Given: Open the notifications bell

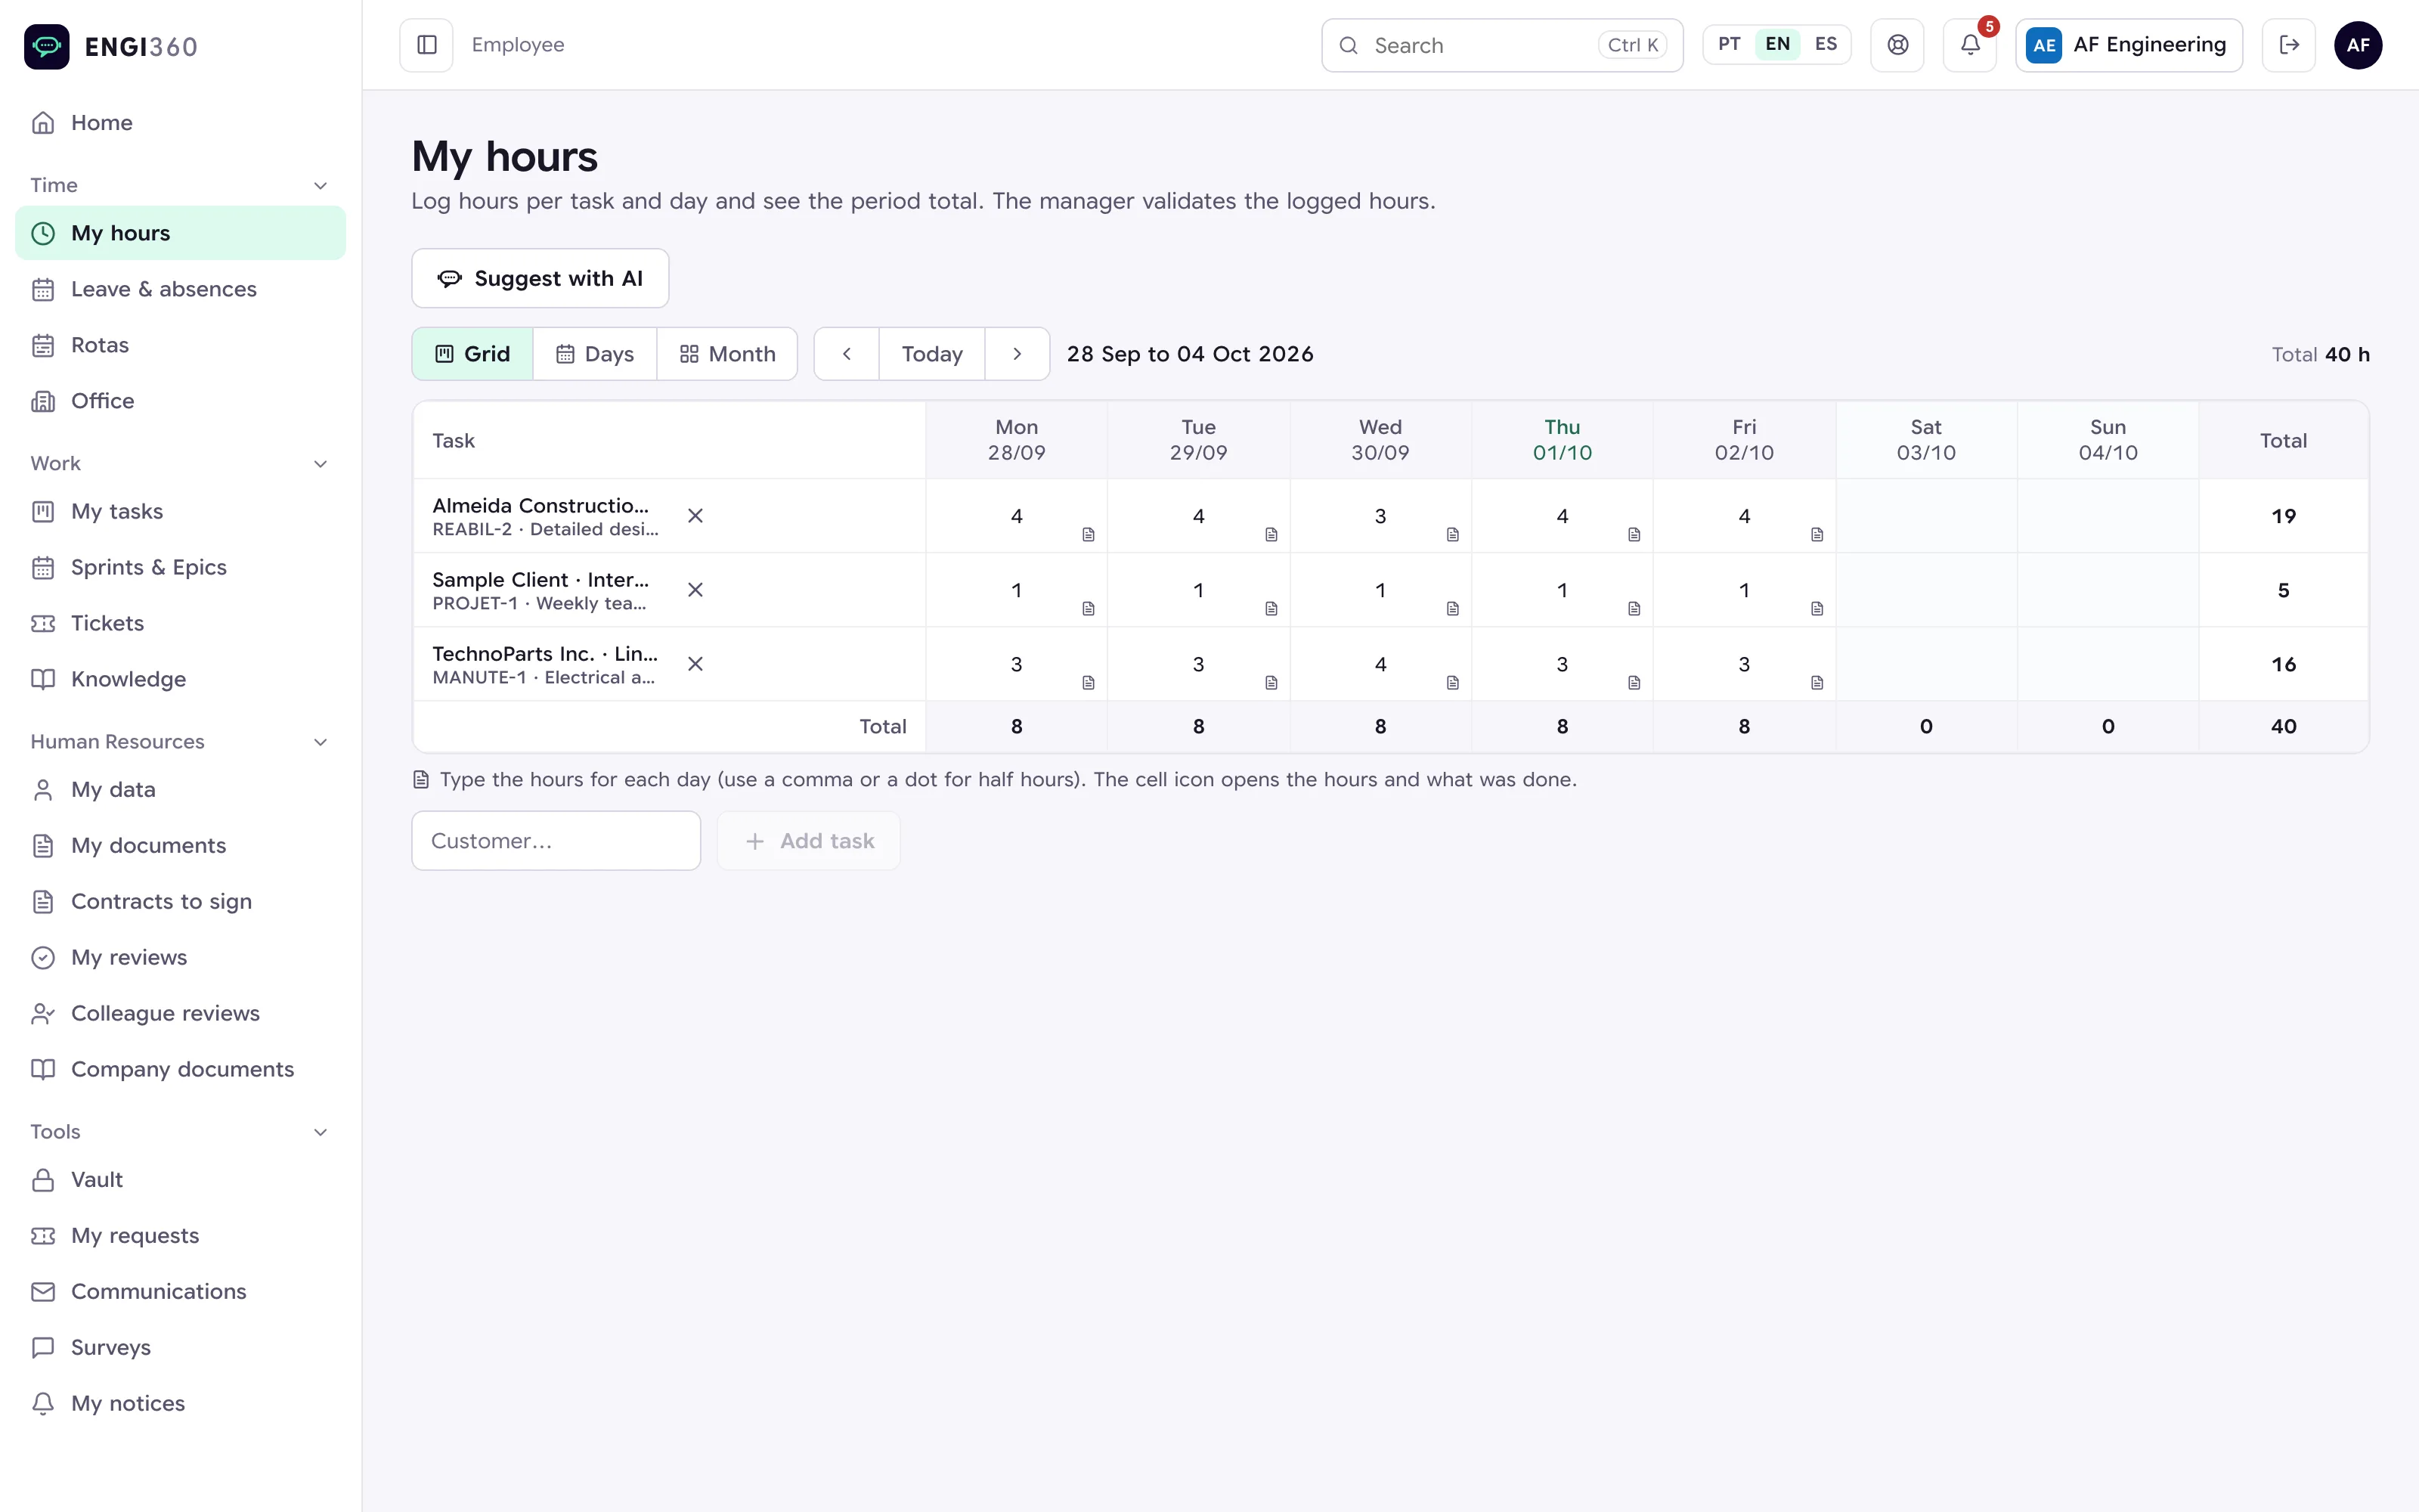Looking at the screenshot, I should point(1969,45).
